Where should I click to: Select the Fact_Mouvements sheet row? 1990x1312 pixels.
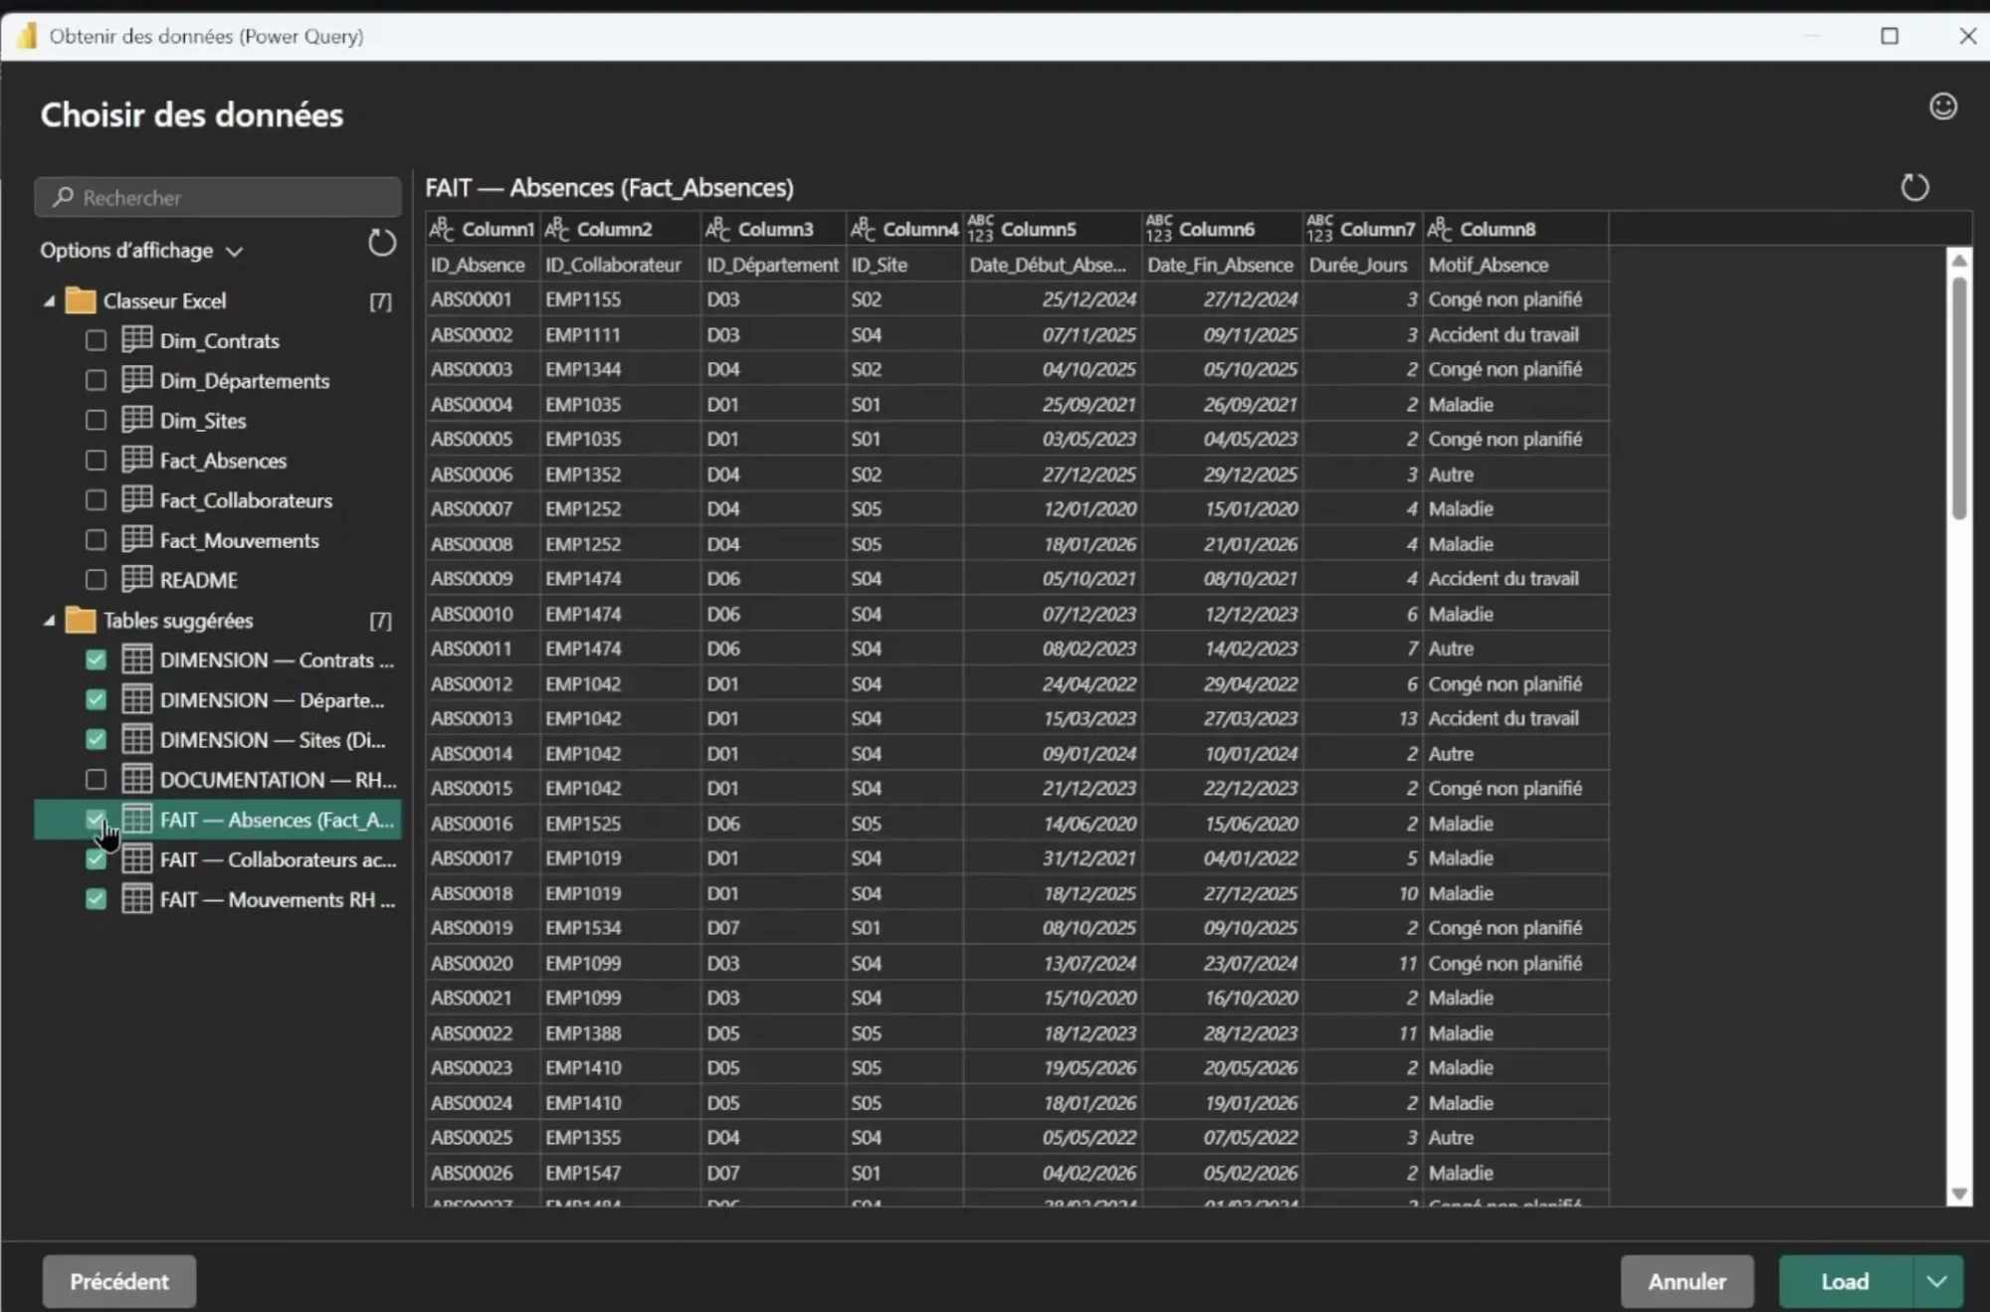click(218, 539)
